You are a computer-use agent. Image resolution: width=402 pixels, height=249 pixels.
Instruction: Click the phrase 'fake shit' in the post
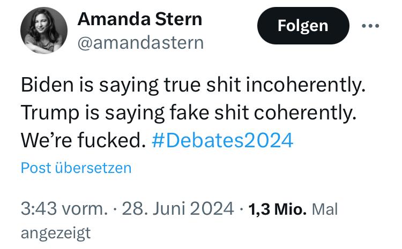point(209,112)
